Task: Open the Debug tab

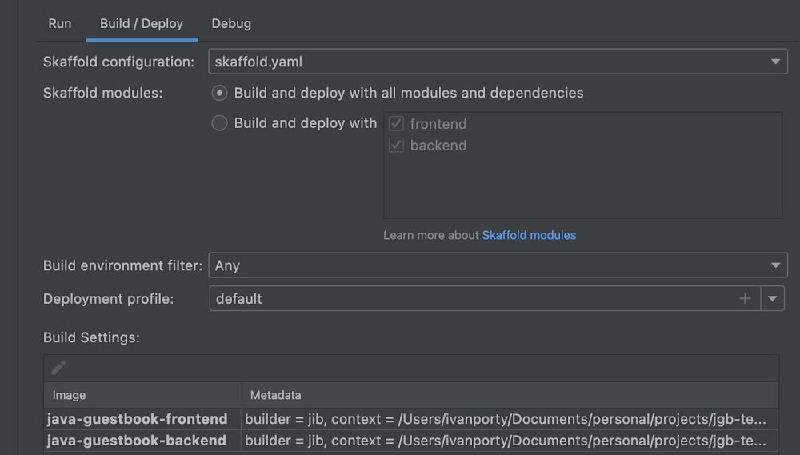Action: point(231,23)
